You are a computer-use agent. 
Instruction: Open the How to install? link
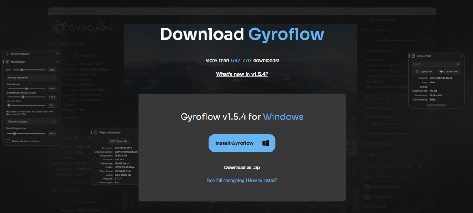coord(262,180)
